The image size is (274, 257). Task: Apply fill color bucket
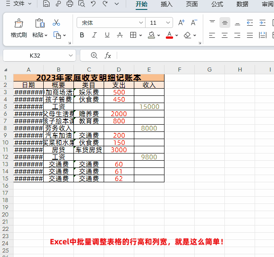[151, 35]
